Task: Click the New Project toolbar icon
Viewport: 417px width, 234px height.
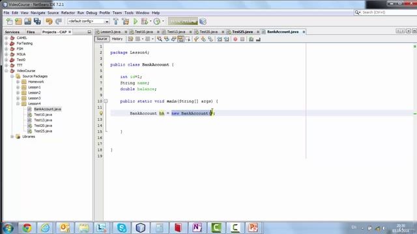Action: click(x=18, y=21)
